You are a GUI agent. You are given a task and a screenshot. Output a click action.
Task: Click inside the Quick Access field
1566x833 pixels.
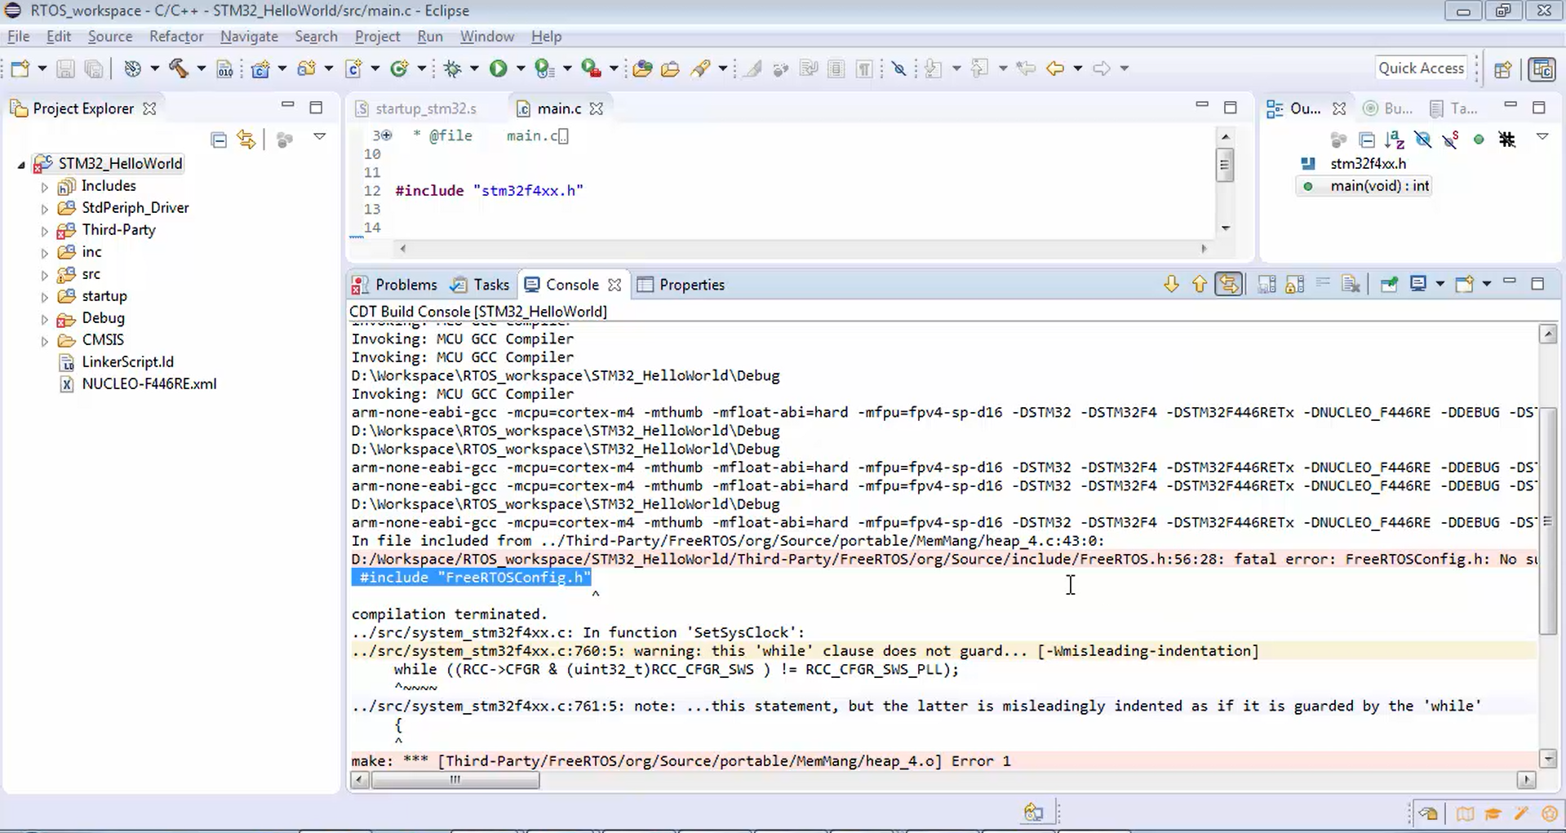pos(1421,69)
